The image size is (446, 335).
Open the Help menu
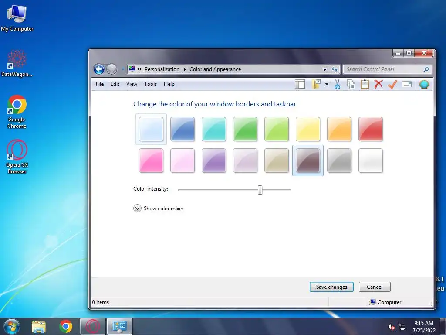[169, 84]
